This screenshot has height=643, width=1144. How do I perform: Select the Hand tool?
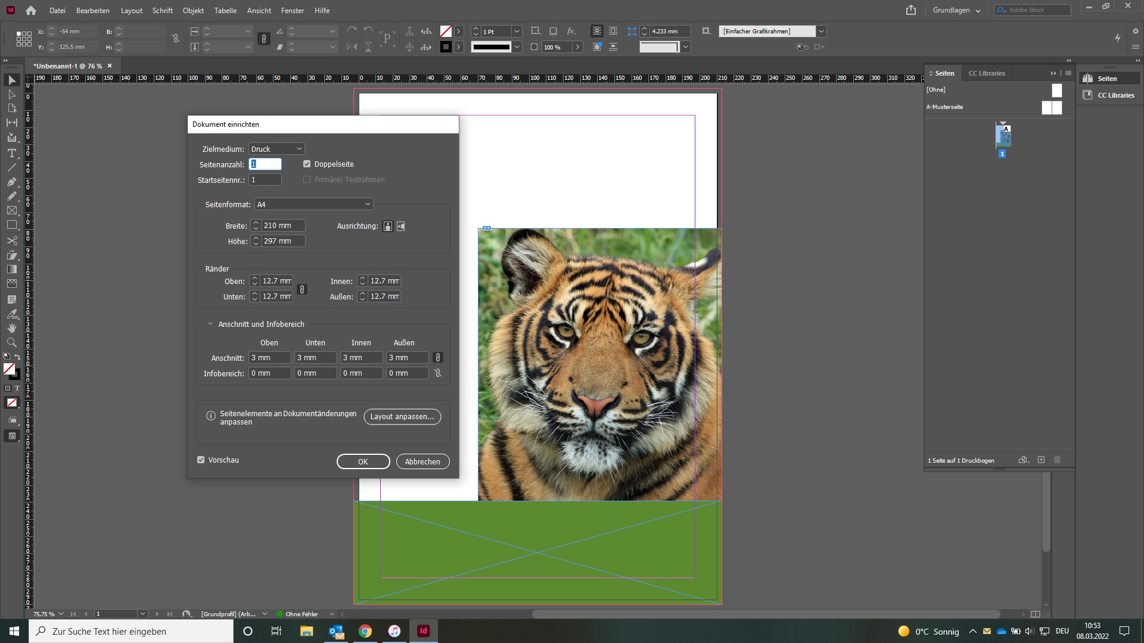pyautogui.click(x=11, y=328)
